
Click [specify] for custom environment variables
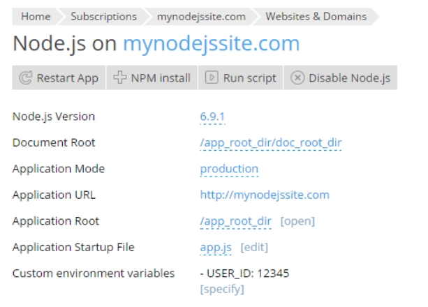(222, 287)
